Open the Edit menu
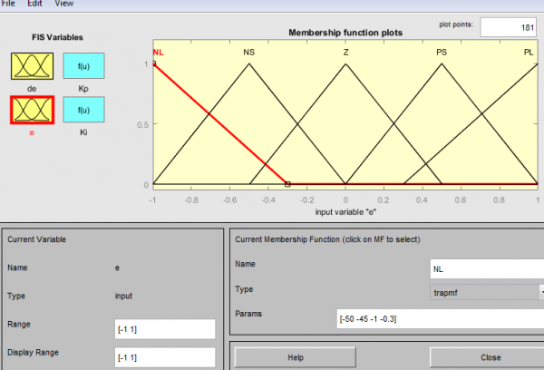The image size is (544, 370). pyautogui.click(x=34, y=4)
